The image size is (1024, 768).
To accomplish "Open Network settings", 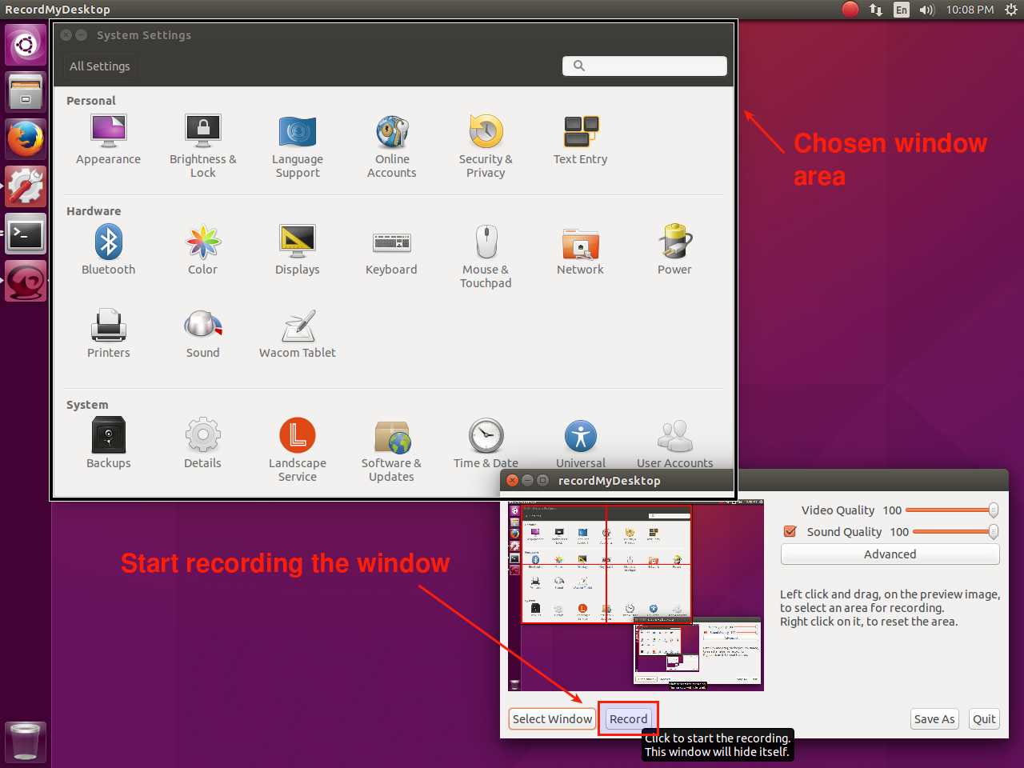I will [580, 250].
